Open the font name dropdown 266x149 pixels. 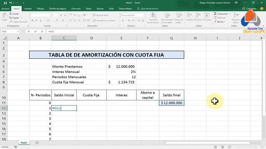tap(49, 15)
